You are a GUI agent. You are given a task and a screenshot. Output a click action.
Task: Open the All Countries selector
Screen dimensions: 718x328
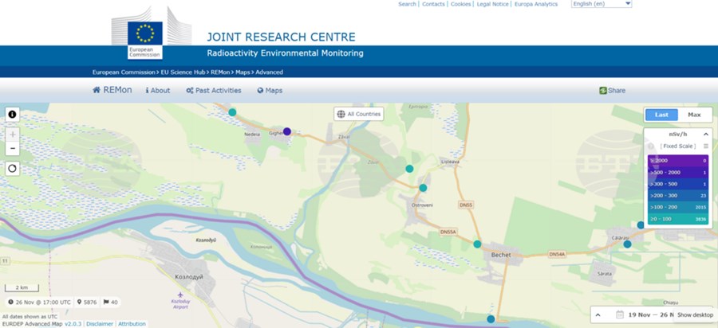(x=359, y=114)
